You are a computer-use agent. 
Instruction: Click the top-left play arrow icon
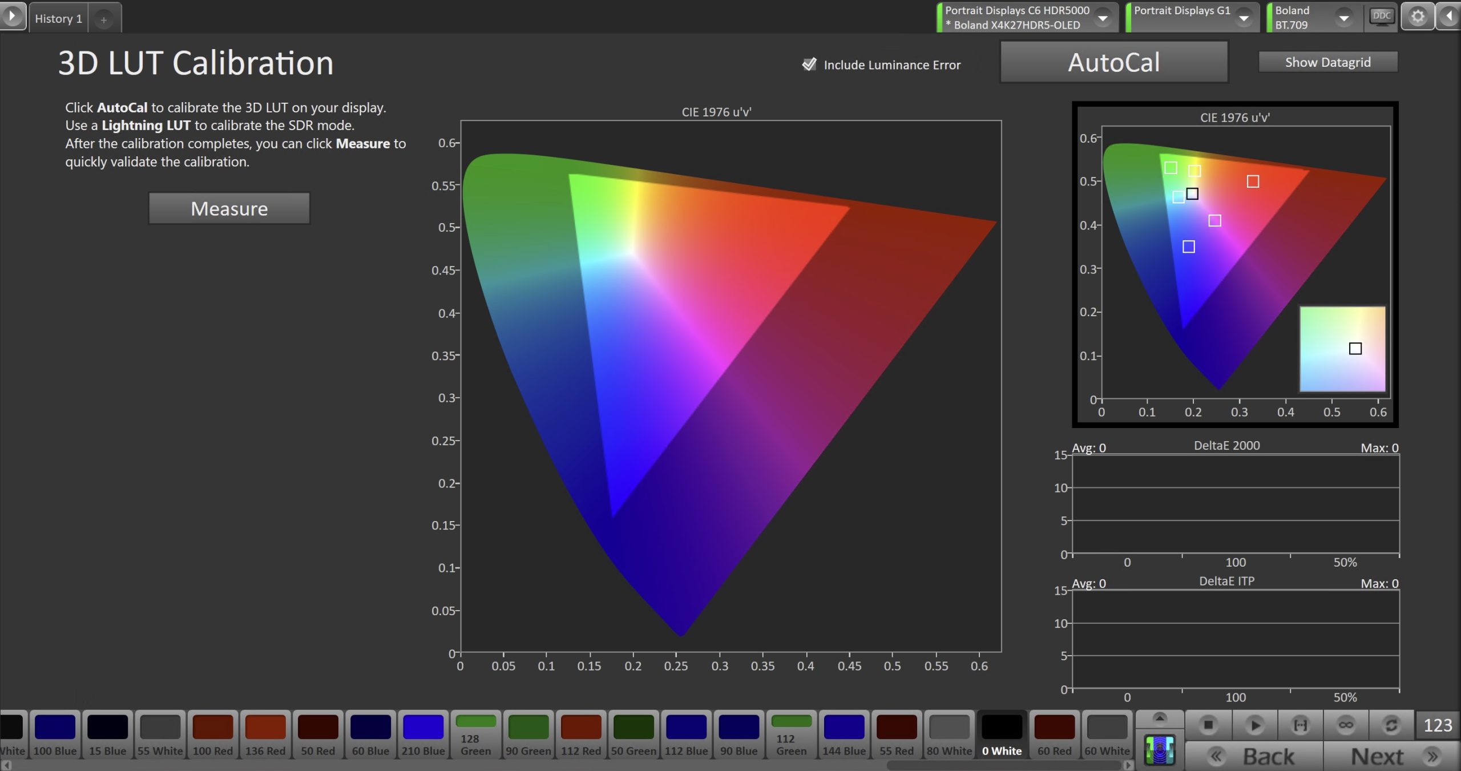point(12,16)
